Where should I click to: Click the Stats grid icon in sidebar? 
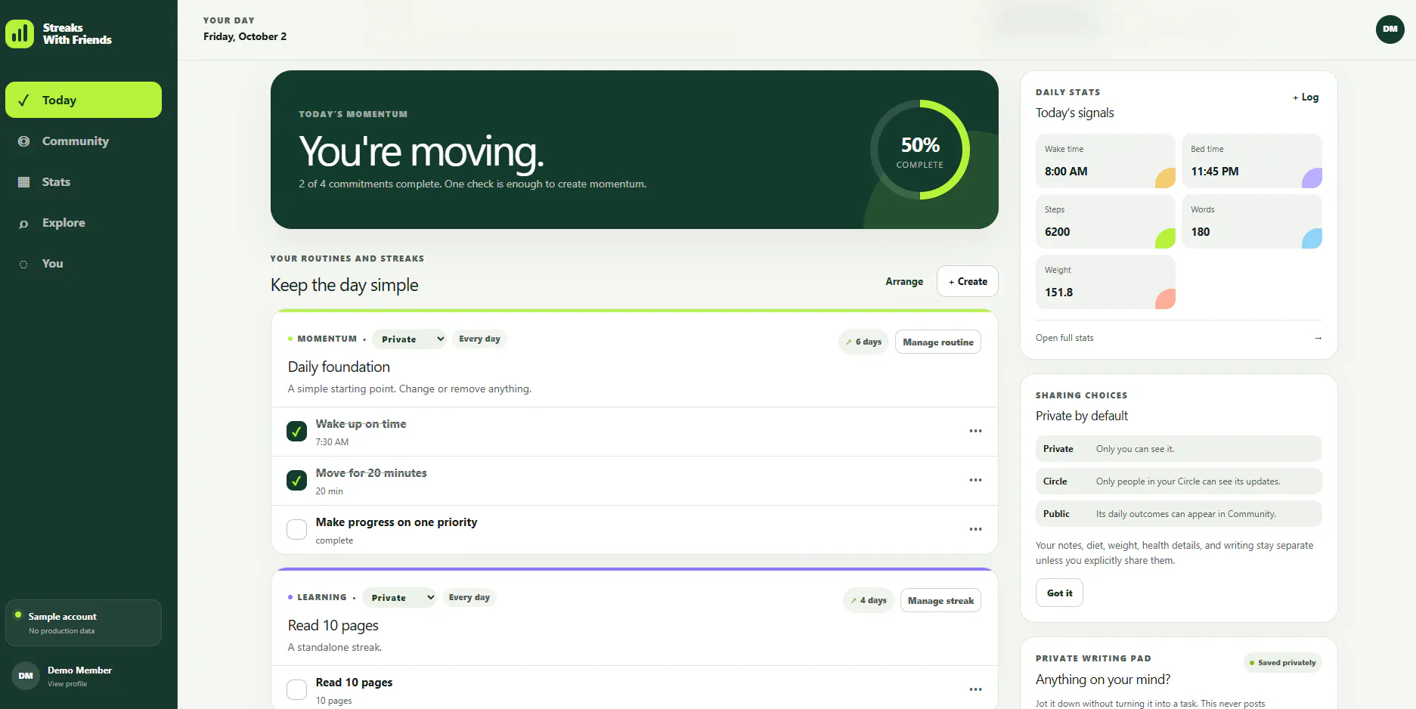pos(23,182)
